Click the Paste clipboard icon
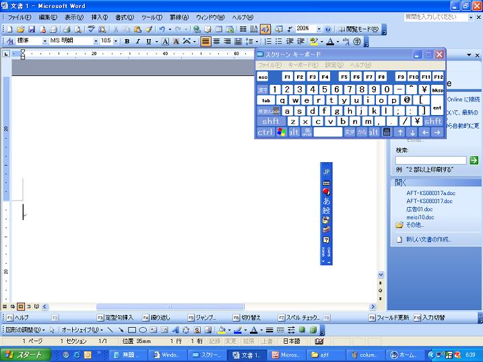 (137, 29)
